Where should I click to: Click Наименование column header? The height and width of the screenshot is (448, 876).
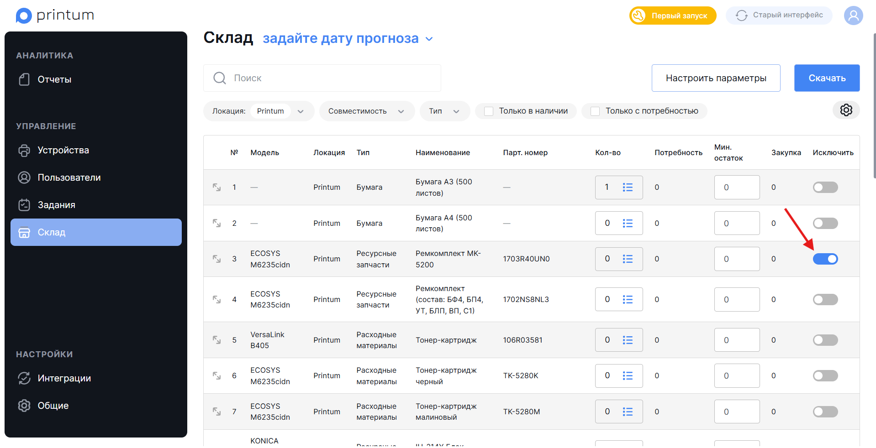pyautogui.click(x=443, y=152)
